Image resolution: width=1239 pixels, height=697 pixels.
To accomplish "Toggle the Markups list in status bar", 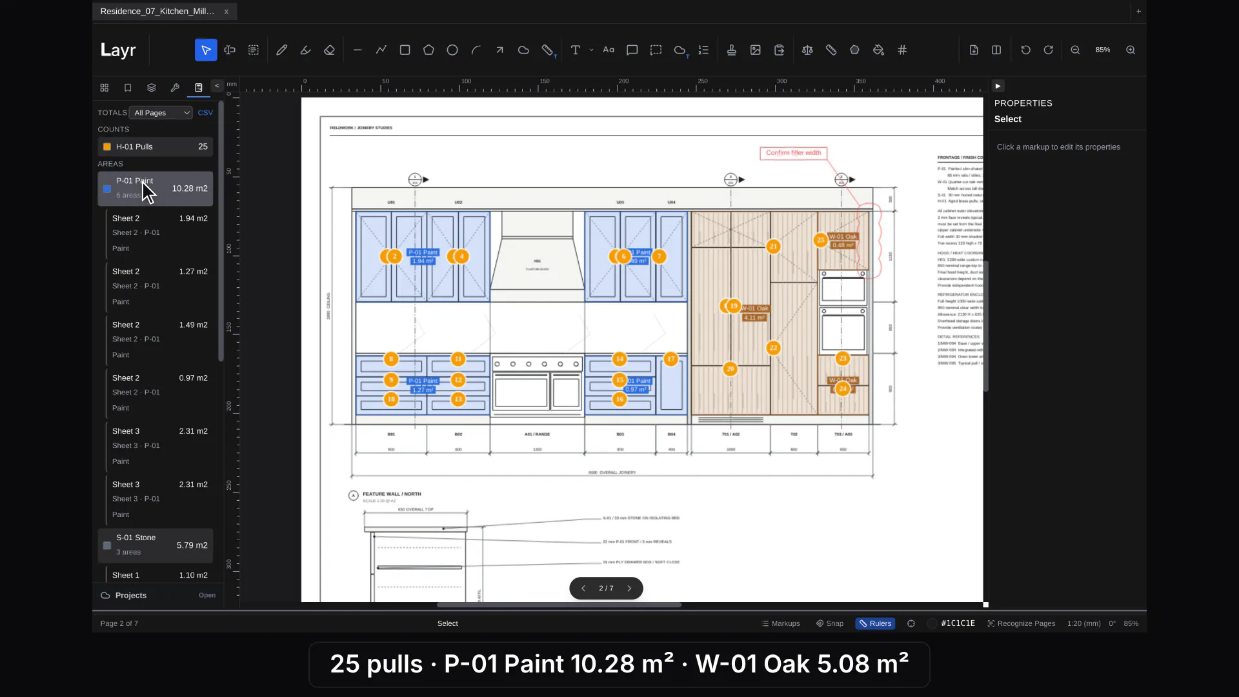I will point(781,623).
